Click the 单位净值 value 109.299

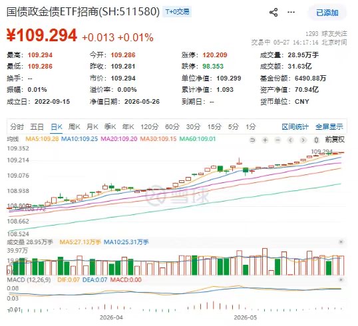pos(229,79)
